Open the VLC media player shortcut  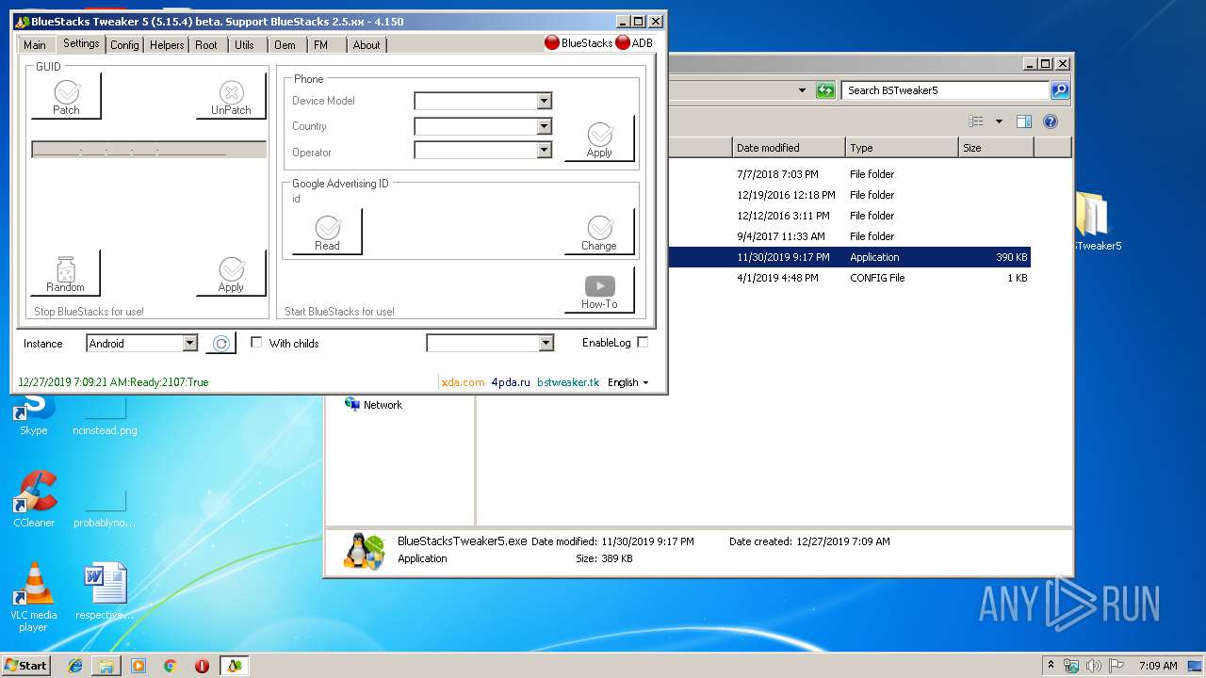(x=34, y=597)
